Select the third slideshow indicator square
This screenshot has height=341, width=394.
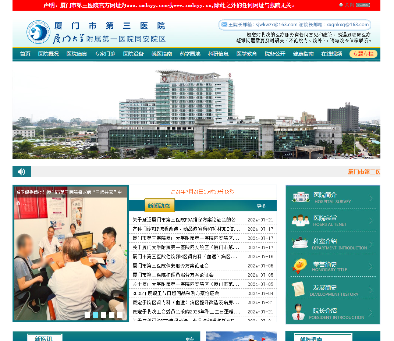click(x=103, y=315)
